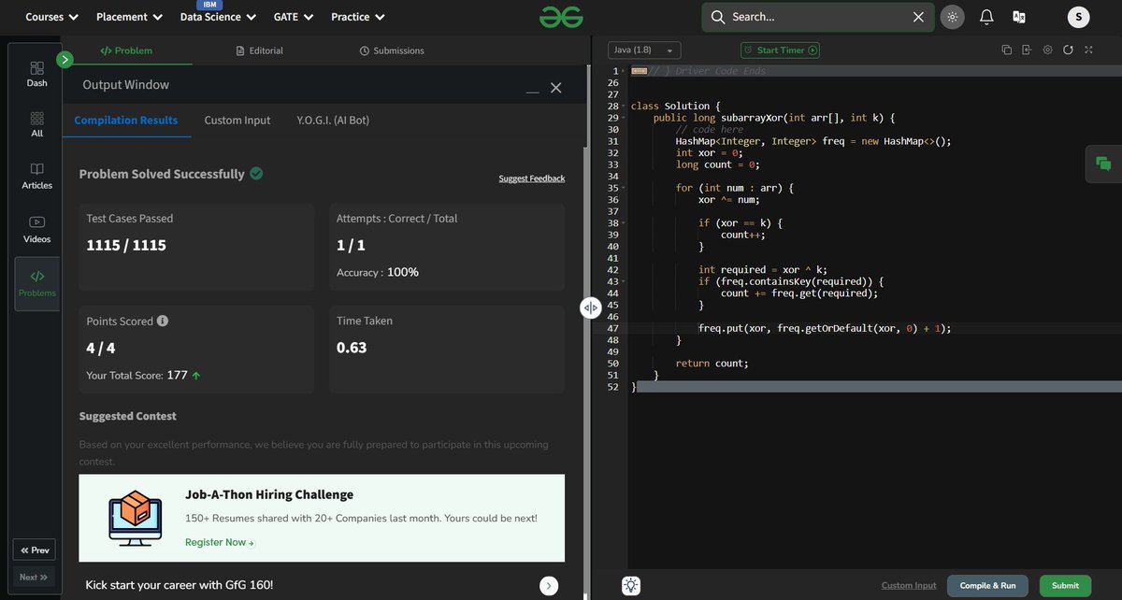Image resolution: width=1122 pixels, height=600 pixels.
Task: Open the GATE dropdown menu
Action: [294, 17]
